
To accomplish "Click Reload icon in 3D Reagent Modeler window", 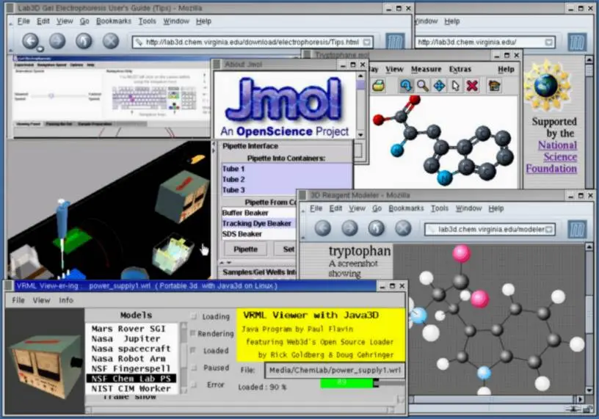I will pos(377,228).
